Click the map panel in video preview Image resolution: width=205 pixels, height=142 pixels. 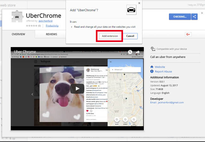click(x=126, y=92)
